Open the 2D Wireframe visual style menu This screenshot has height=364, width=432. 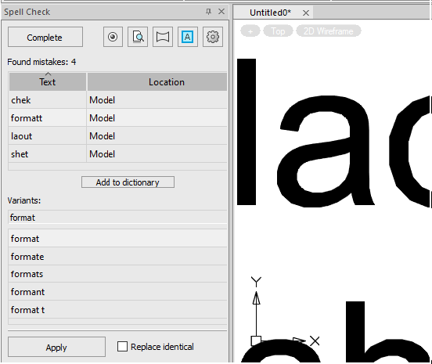(329, 31)
